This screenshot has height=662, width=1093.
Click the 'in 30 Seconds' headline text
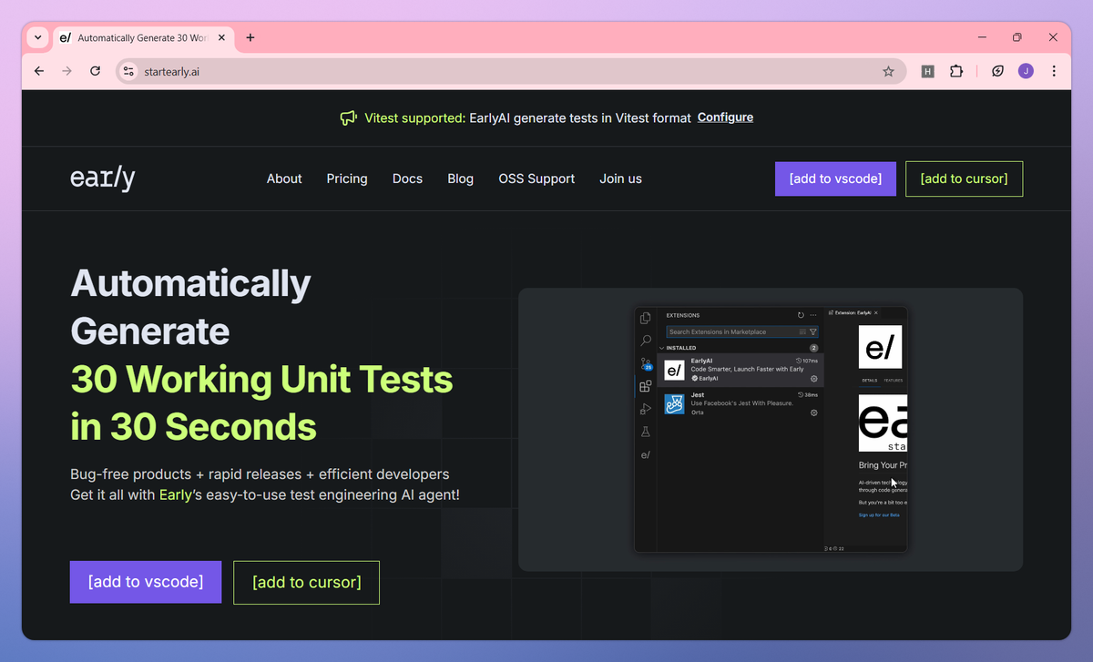[193, 425]
